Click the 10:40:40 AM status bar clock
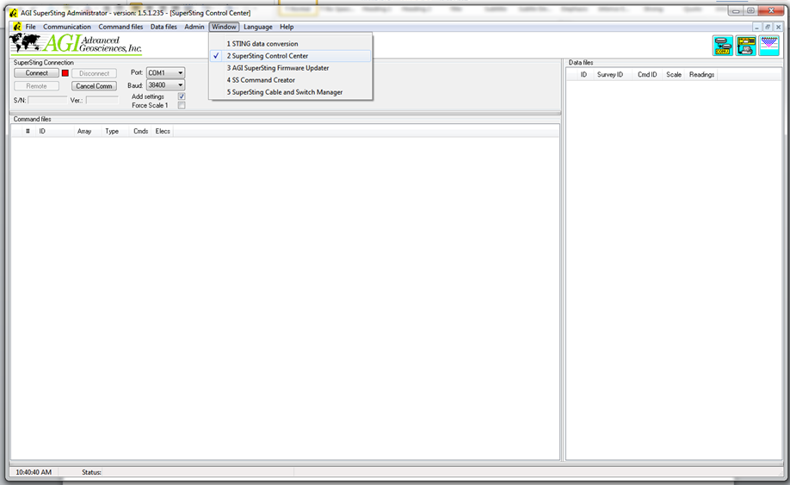 click(34, 472)
